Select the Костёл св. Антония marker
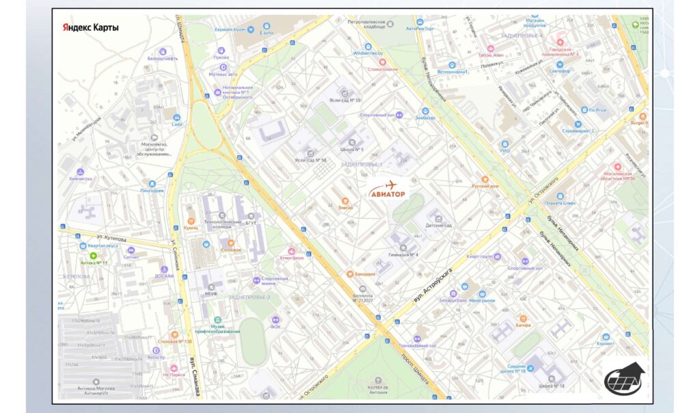The image size is (700, 413). pos(377,380)
